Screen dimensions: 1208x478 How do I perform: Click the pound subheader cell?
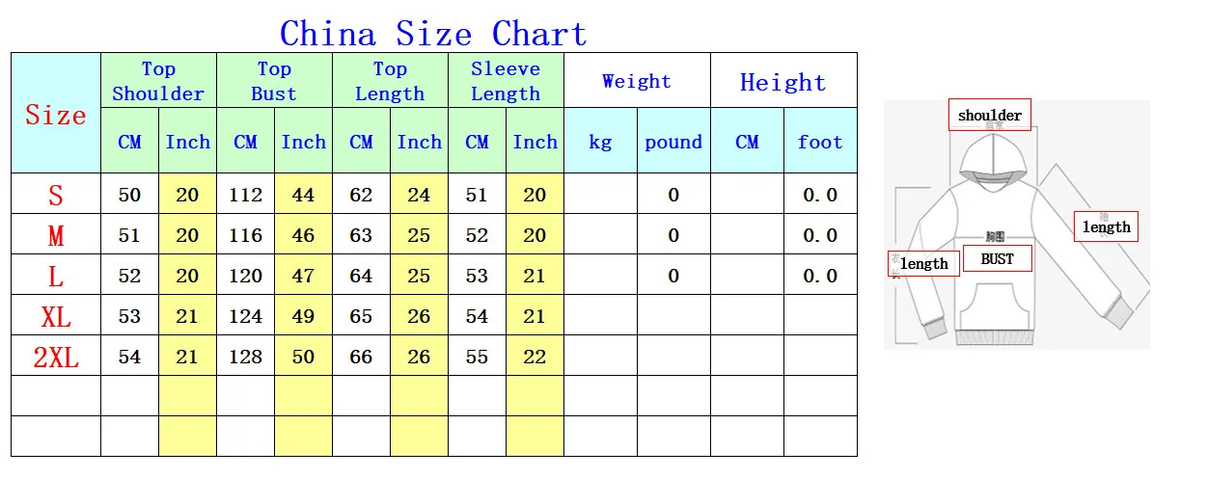point(673,141)
